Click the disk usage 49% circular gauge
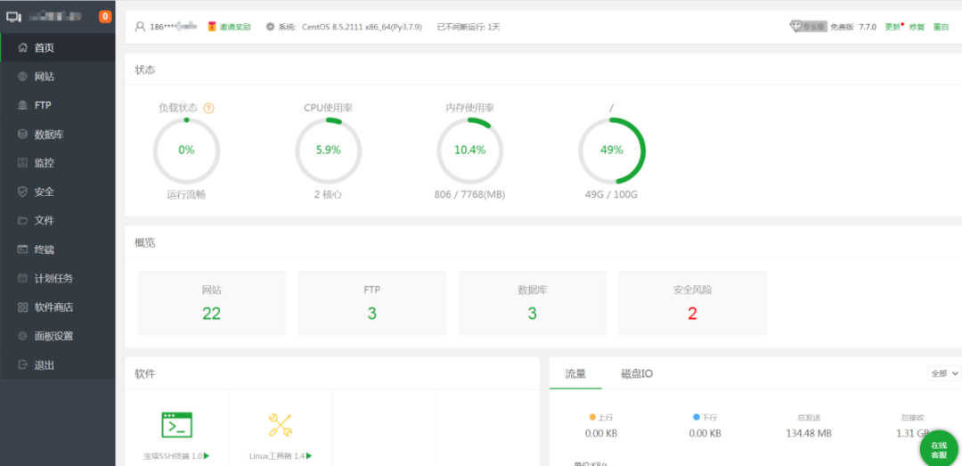962x466 pixels. [x=612, y=150]
